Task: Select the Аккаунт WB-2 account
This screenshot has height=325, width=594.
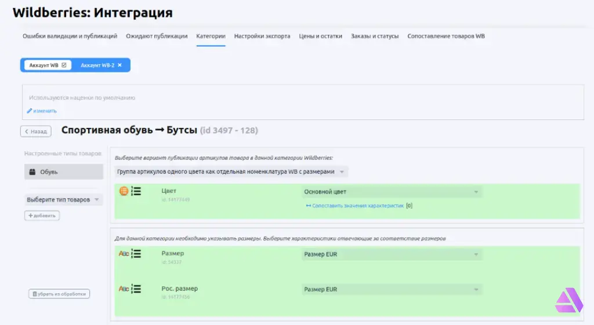Action: (97, 65)
